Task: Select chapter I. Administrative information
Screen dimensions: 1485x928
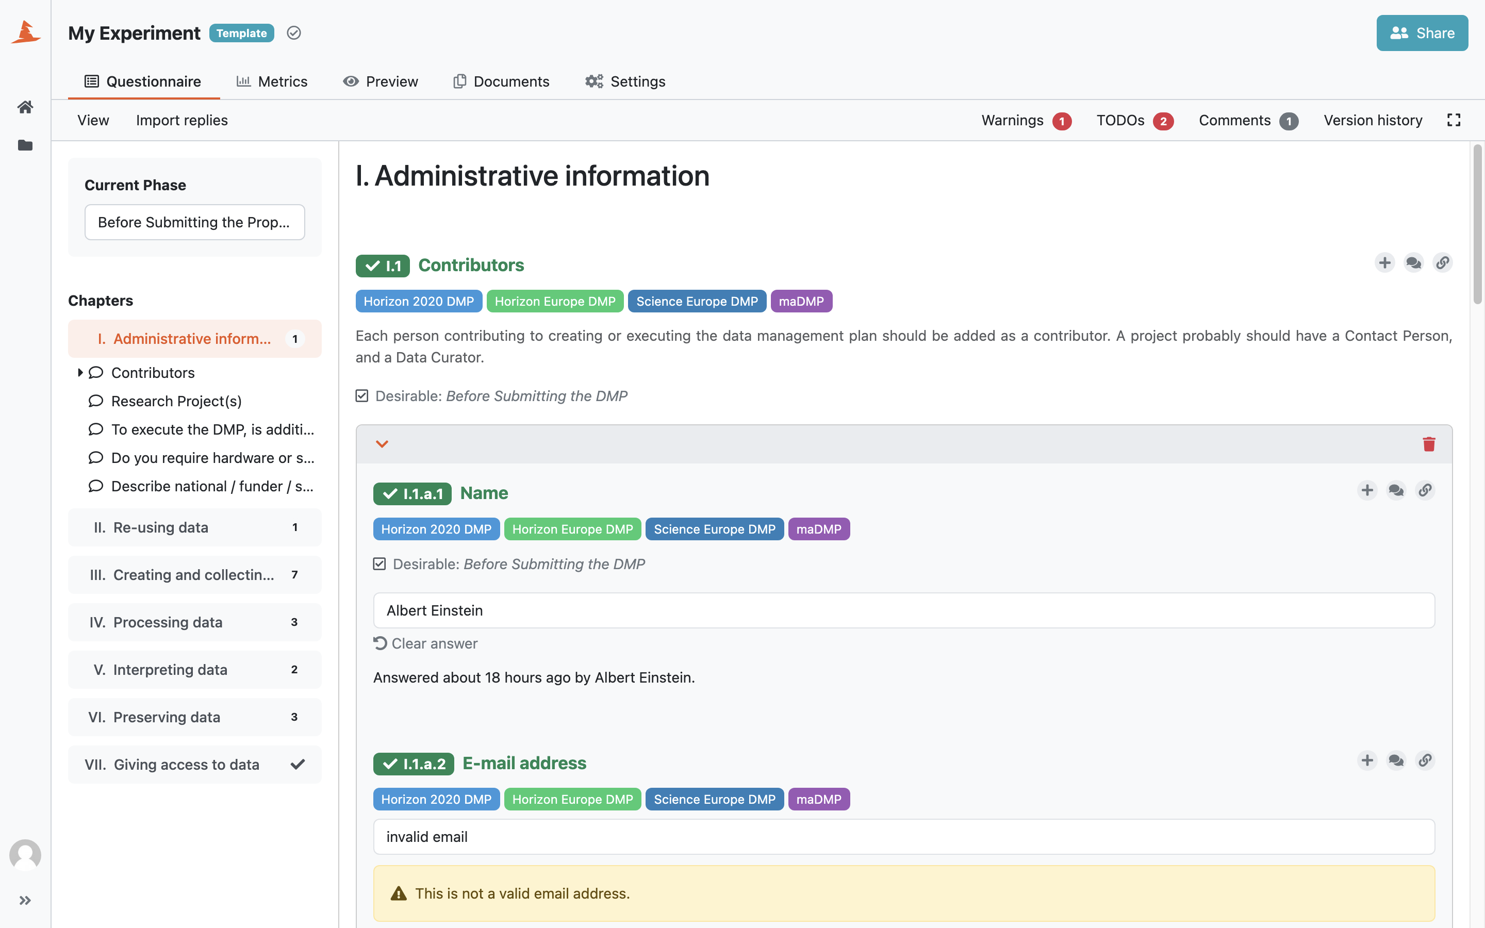Action: click(x=194, y=339)
